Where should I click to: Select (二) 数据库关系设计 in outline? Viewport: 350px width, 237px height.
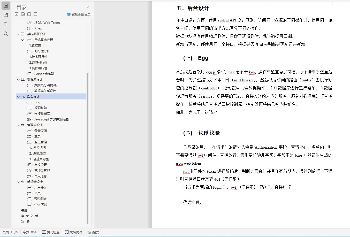pyautogui.click(x=41, y=91)
